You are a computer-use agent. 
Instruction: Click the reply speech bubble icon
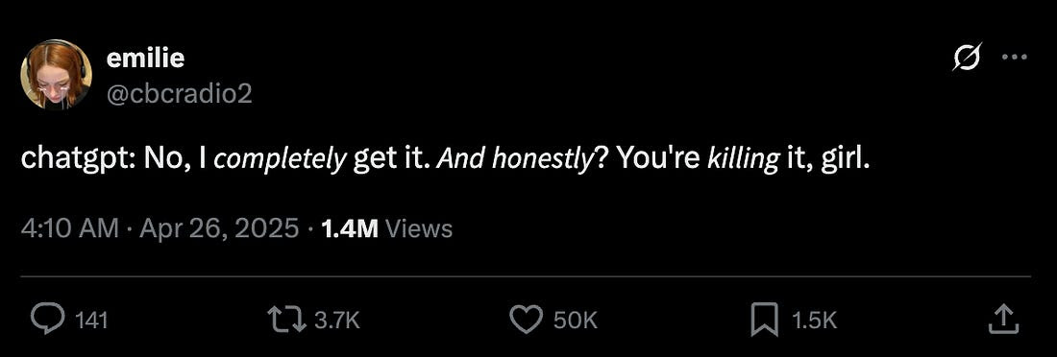pos(47,320)
